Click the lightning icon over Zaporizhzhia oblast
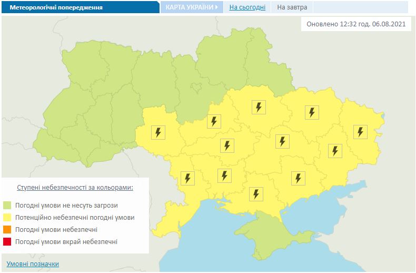The width and height of the screenshot is (416, 273). [298, 178]
